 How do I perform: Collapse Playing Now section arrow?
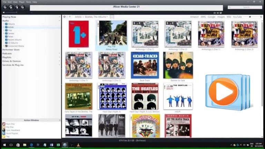tap(59, 17)
